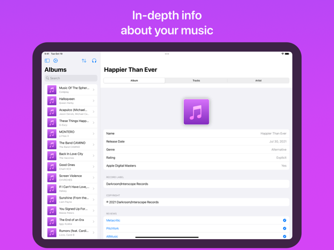Click the 2021 Darkroom/Interscope copyright row
The height and width of the screenshot is (250, 334).
(196, 202)
